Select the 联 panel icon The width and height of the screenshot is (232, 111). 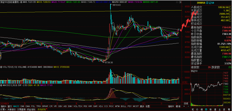(211, 109)
